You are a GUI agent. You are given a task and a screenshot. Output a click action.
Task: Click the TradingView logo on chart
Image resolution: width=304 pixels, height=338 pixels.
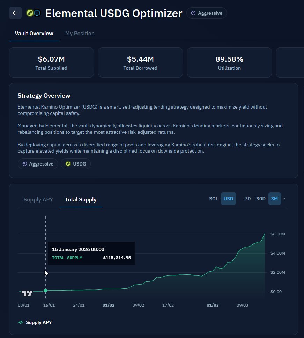point(27,293)
